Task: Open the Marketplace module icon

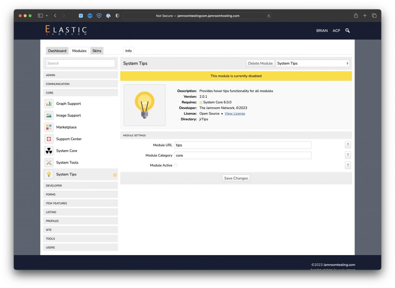Action: 49,127
